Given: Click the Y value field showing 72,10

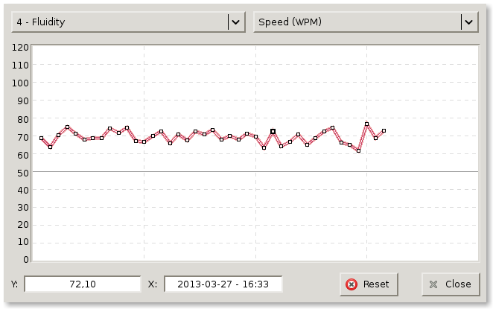Looking at the screenshot, I should (x=83, y=284).
